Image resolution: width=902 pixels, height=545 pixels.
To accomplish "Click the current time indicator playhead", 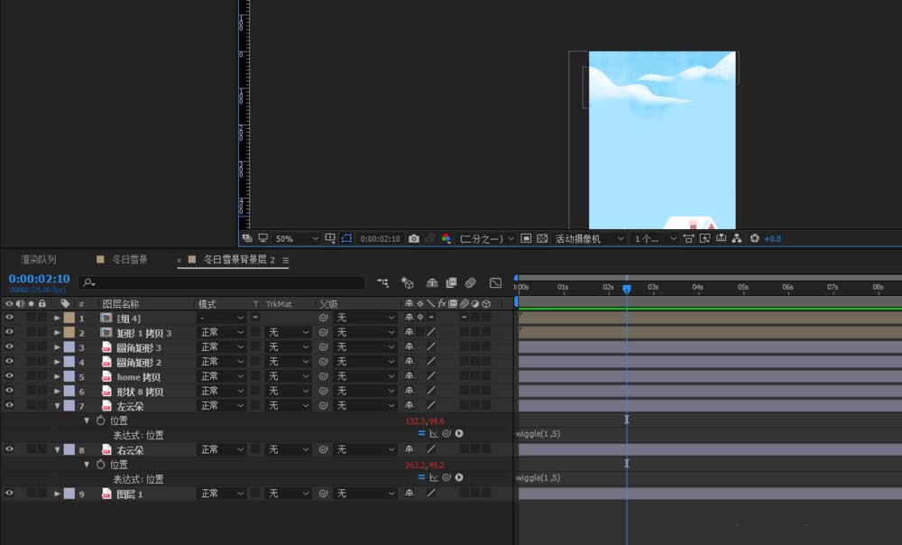I will tap(627, 289).
